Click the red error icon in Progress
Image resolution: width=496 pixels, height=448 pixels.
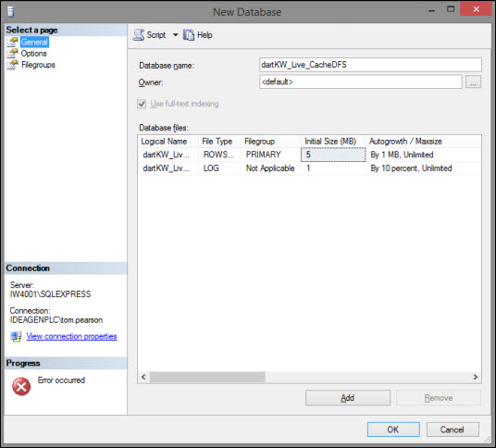pos(21,386)
